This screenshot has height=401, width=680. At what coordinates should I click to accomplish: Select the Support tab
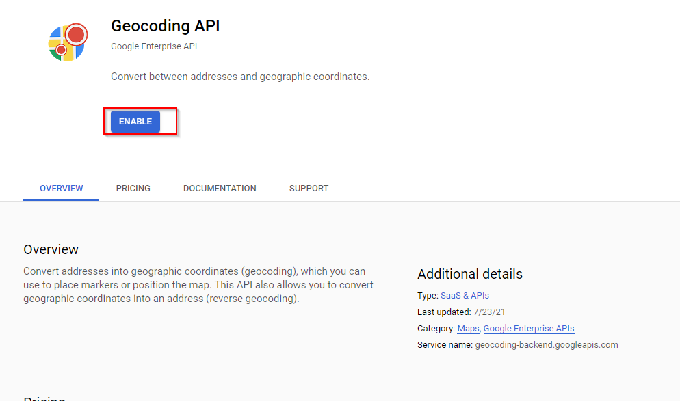tap(309, 189)
